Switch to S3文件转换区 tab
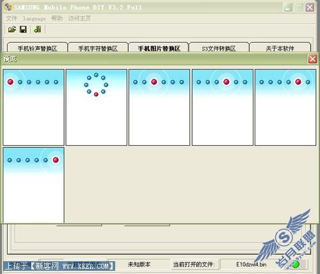 click(x=219, y=48)
